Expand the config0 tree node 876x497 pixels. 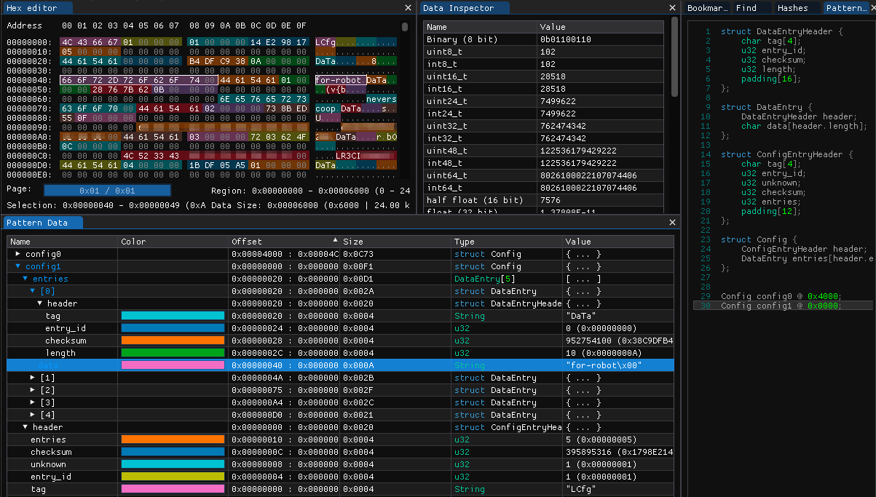coord(18,254)
